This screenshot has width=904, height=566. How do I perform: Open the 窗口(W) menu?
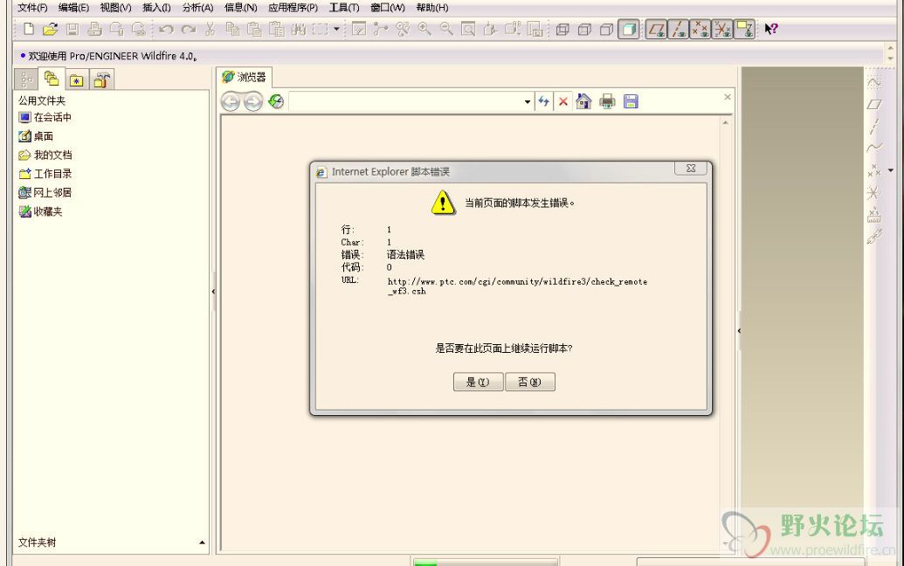pos(388,8)
